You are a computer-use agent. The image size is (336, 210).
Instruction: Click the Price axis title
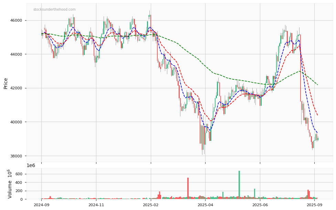[6, 84]
